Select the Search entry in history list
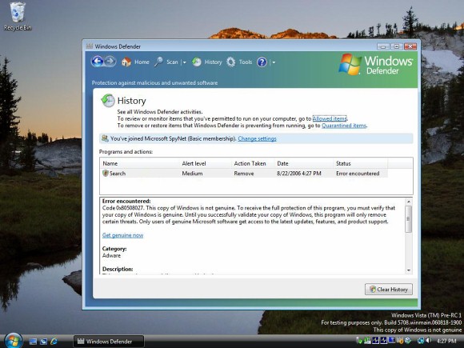The image size is (464, 348). pos(244,174)
